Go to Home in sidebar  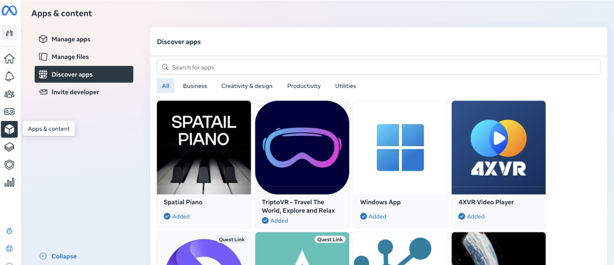pyautogui.click(x=9, y=59)
